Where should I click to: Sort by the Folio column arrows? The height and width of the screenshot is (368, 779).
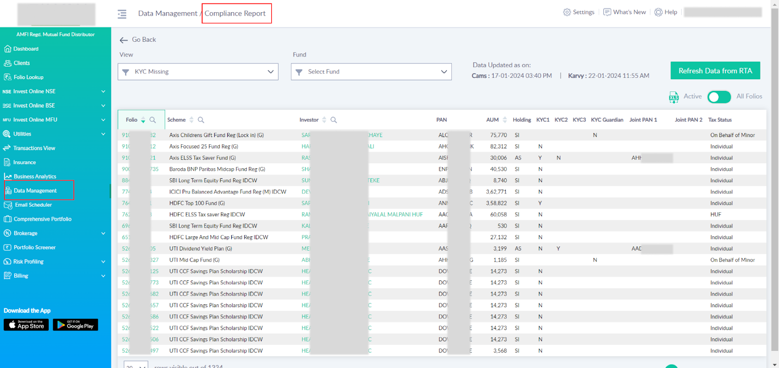(143, 120)
